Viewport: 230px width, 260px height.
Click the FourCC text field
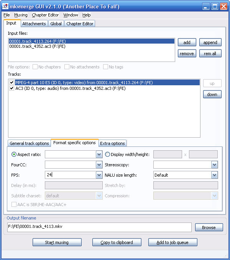click(x=71, y=165)
